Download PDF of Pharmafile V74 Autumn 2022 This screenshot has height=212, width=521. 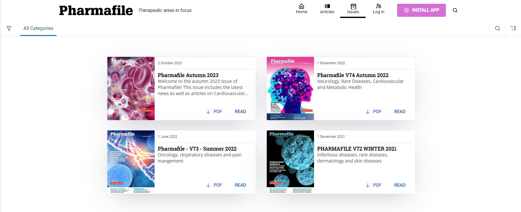(x=373, y=111)
